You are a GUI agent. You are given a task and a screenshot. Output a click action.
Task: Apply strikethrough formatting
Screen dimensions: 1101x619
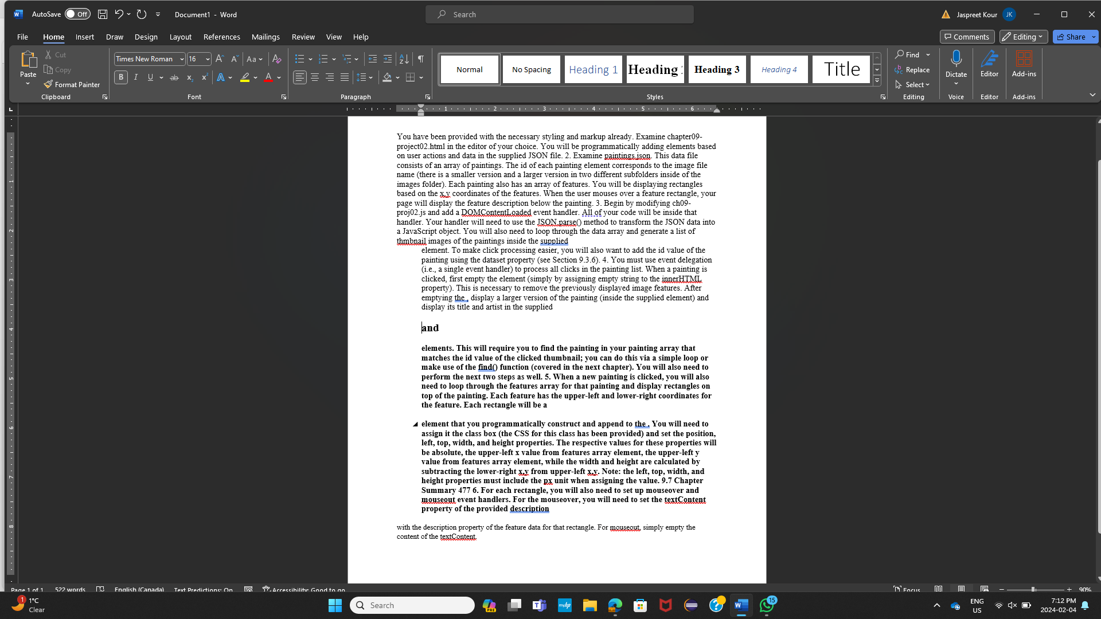(x=174, y=77)
